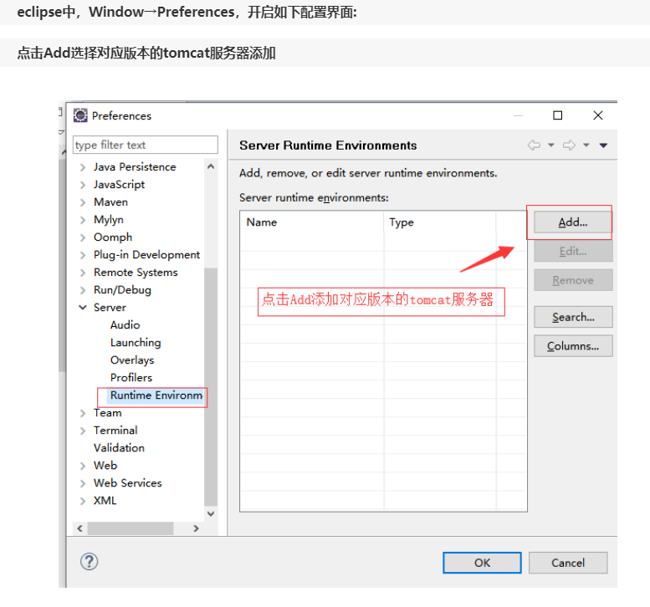Click the tree scrollbar up arrow
Screen dimensions: 650x607
[211, 166]
